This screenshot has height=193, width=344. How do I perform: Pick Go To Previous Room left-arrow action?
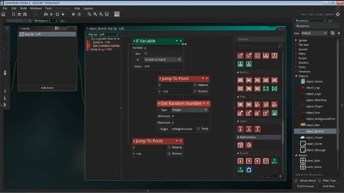pyautogui.click(x=257, y=161)
